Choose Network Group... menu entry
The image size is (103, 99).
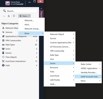click(x=31, y=29)
